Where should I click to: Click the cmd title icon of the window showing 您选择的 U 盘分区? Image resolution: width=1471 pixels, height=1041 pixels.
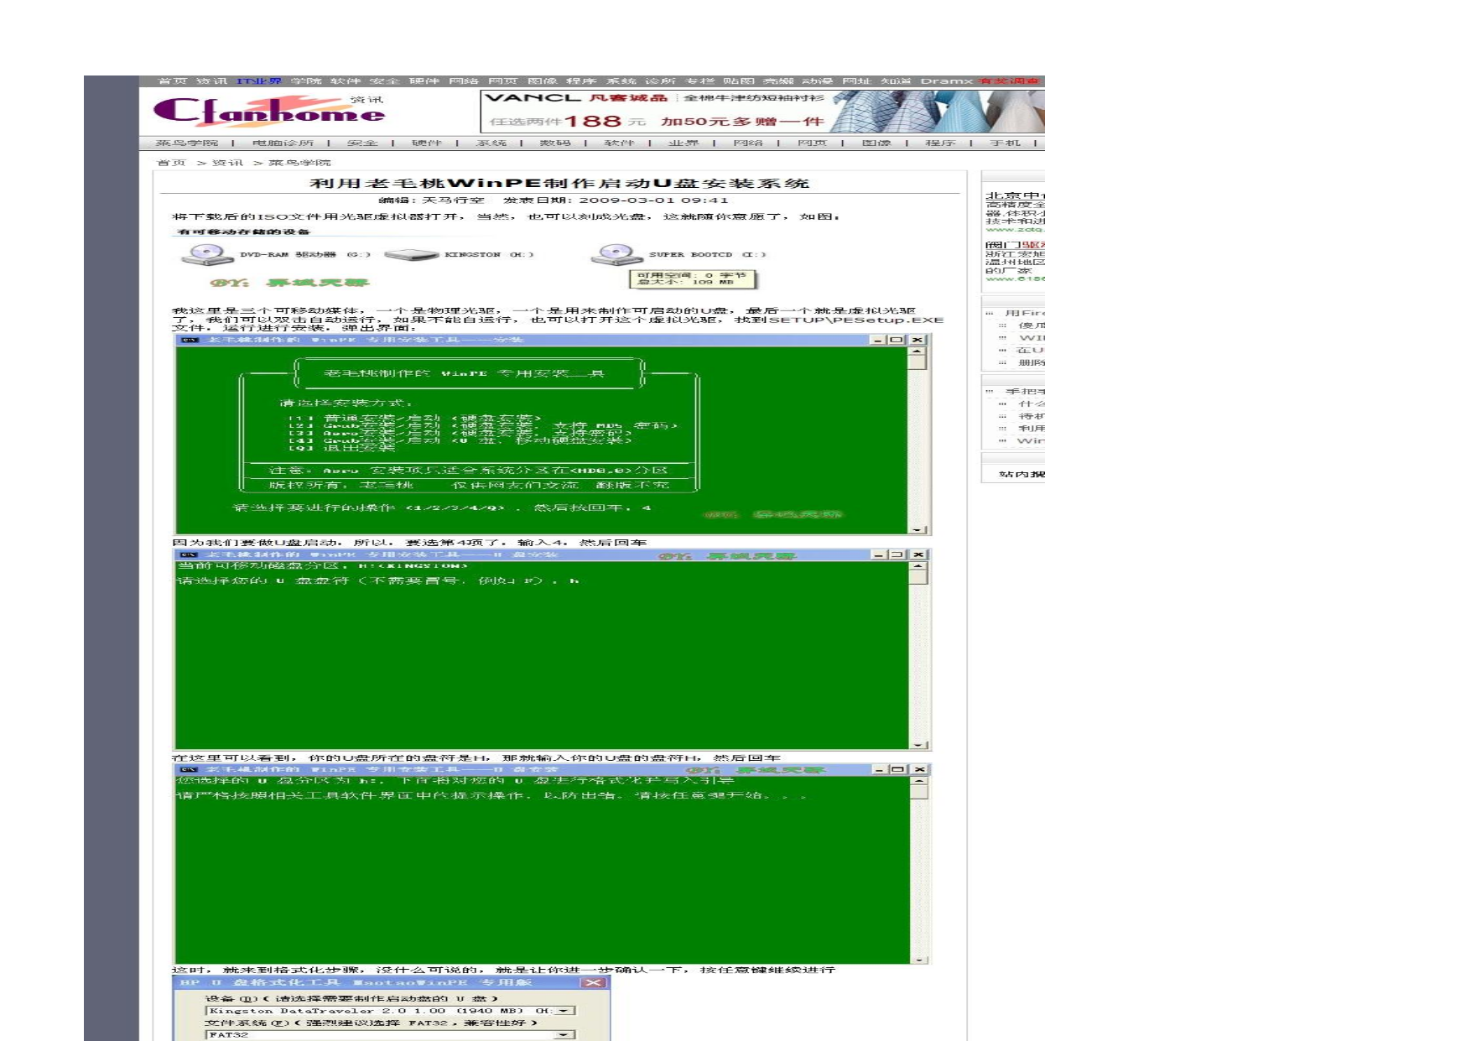190,769
